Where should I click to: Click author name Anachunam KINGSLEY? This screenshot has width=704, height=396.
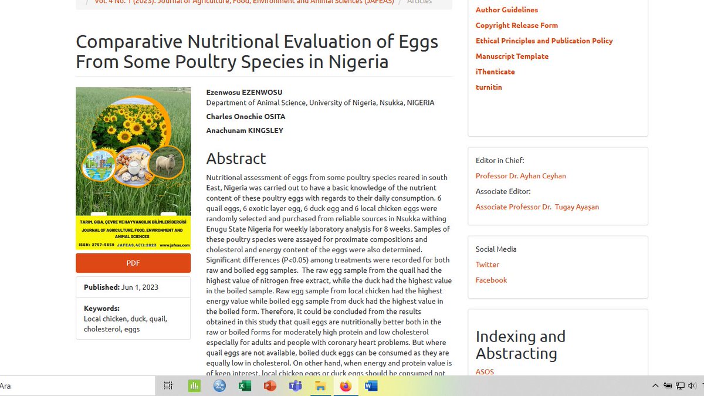[245, 130]
